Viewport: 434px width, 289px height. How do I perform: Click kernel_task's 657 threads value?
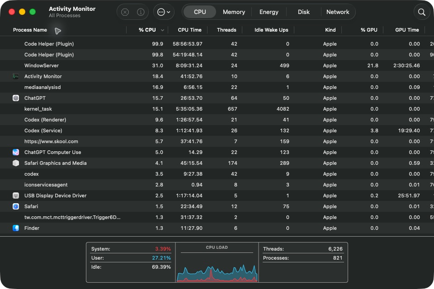click(232, 109)
